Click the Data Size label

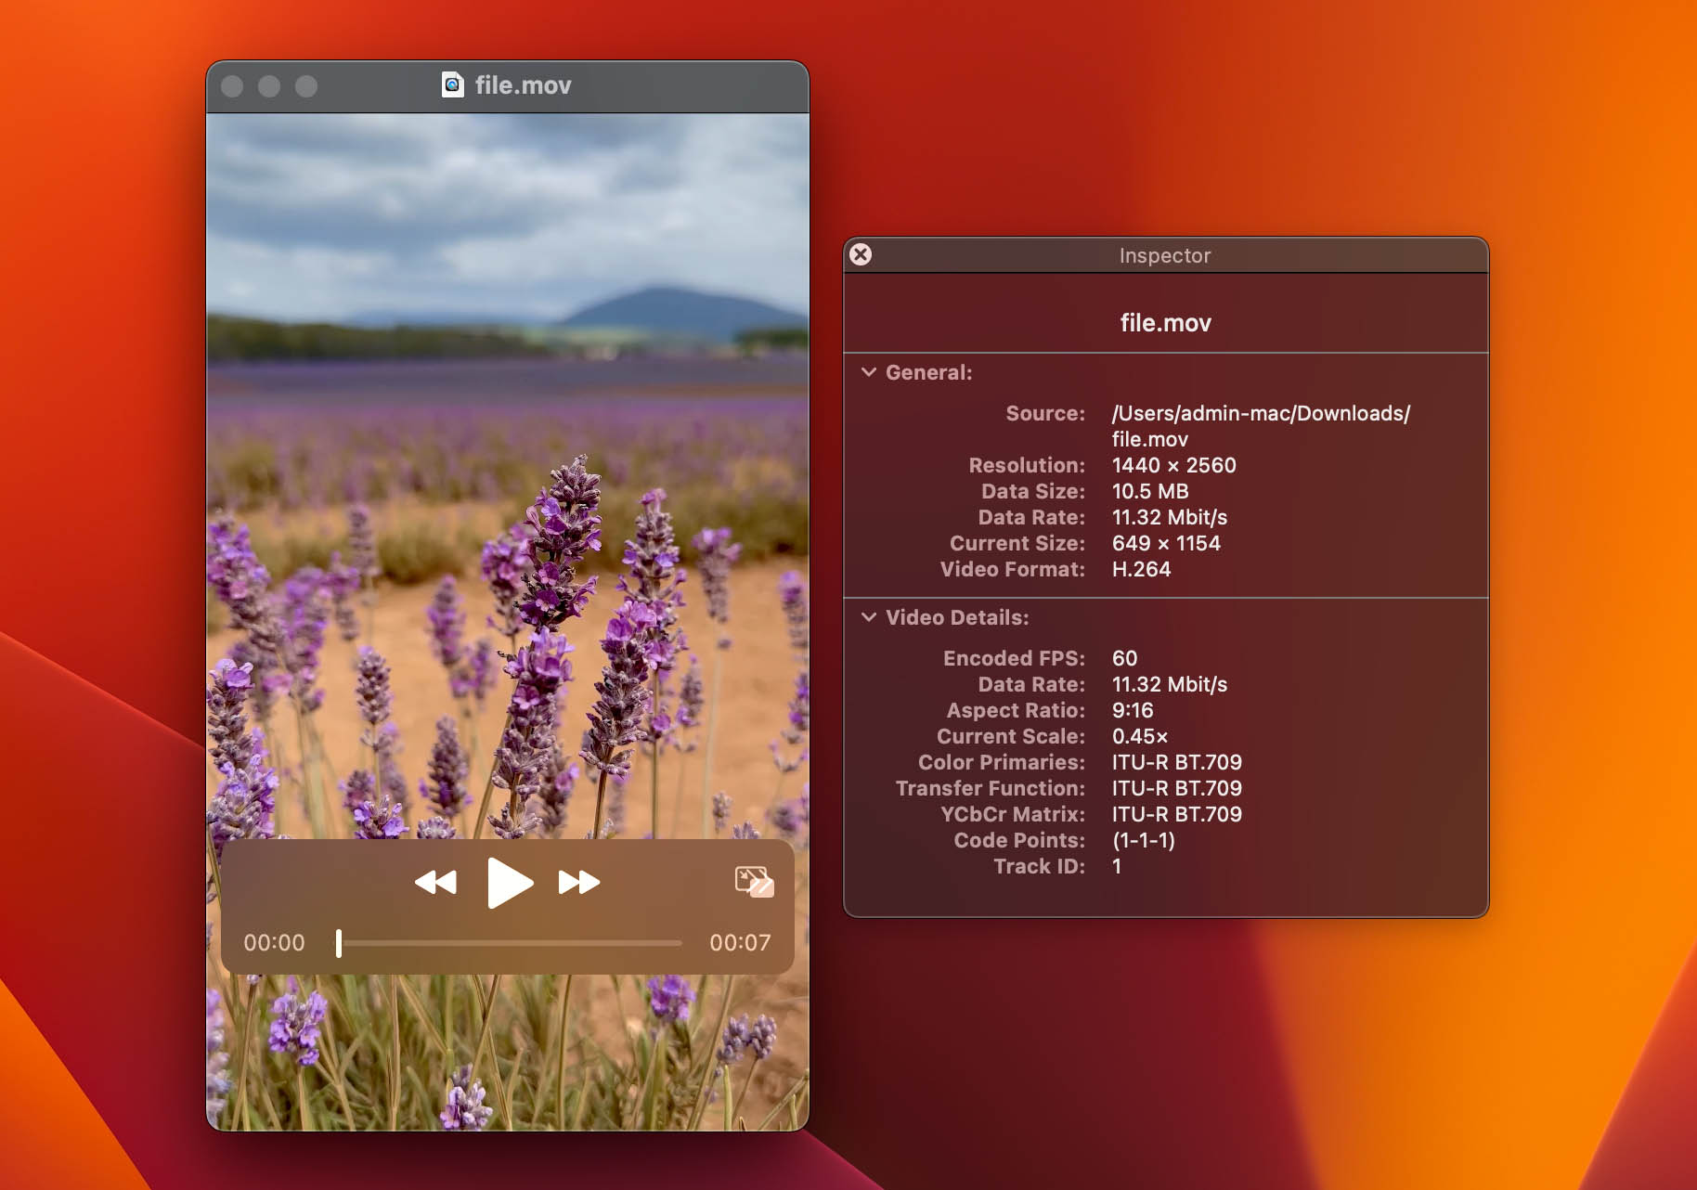(x=1033, y=491)
